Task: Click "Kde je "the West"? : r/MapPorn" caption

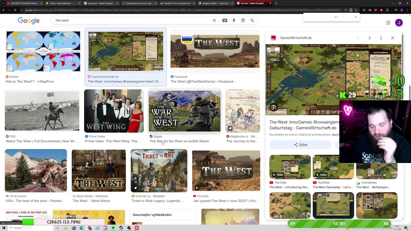Action: click(x=30, y=81)
